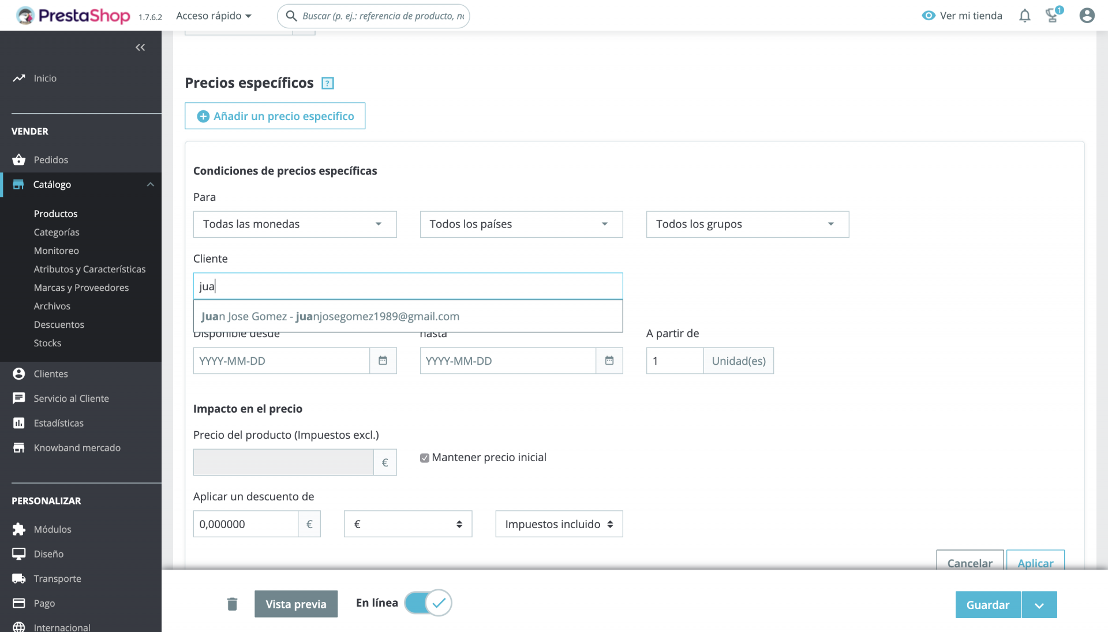Select Juan Jose Gomez customer suggestion
Image resolution: width=1108 pixels, height=632 pixels.
[x=330, y=316]
